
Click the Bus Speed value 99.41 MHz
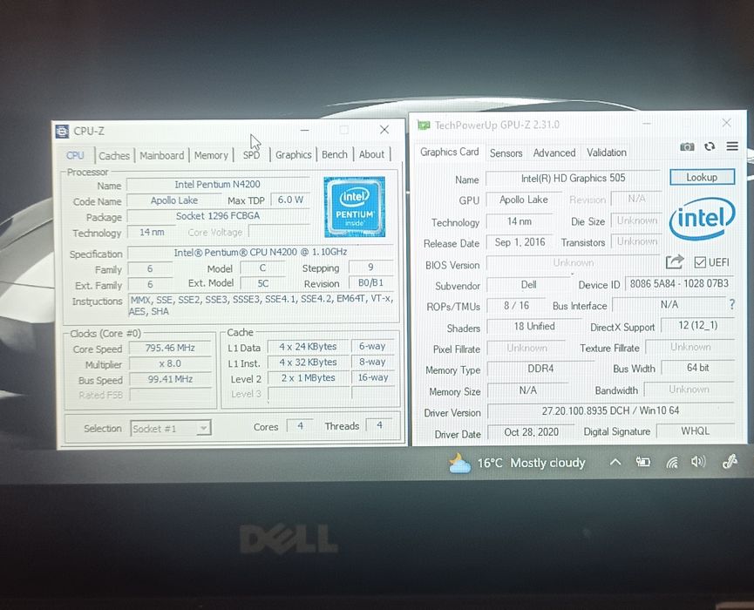170,379
